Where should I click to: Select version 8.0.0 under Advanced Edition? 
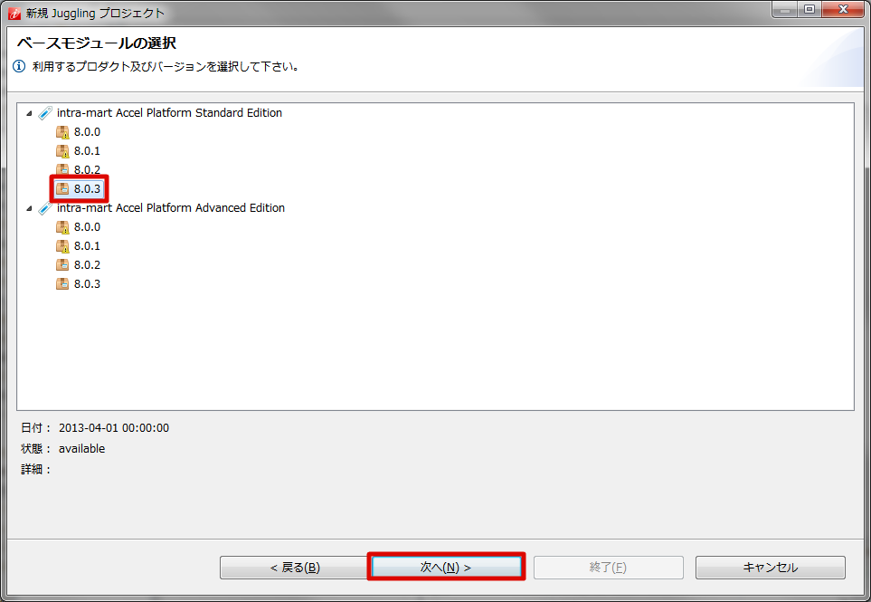[x=87, y=227]
